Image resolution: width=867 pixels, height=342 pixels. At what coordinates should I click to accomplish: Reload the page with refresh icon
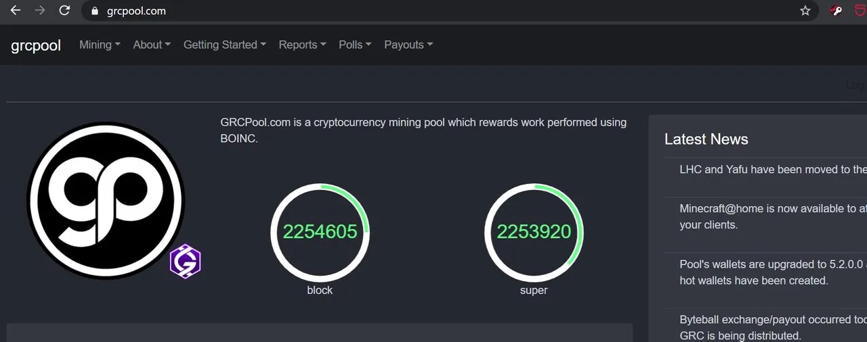tap(64, 11)
